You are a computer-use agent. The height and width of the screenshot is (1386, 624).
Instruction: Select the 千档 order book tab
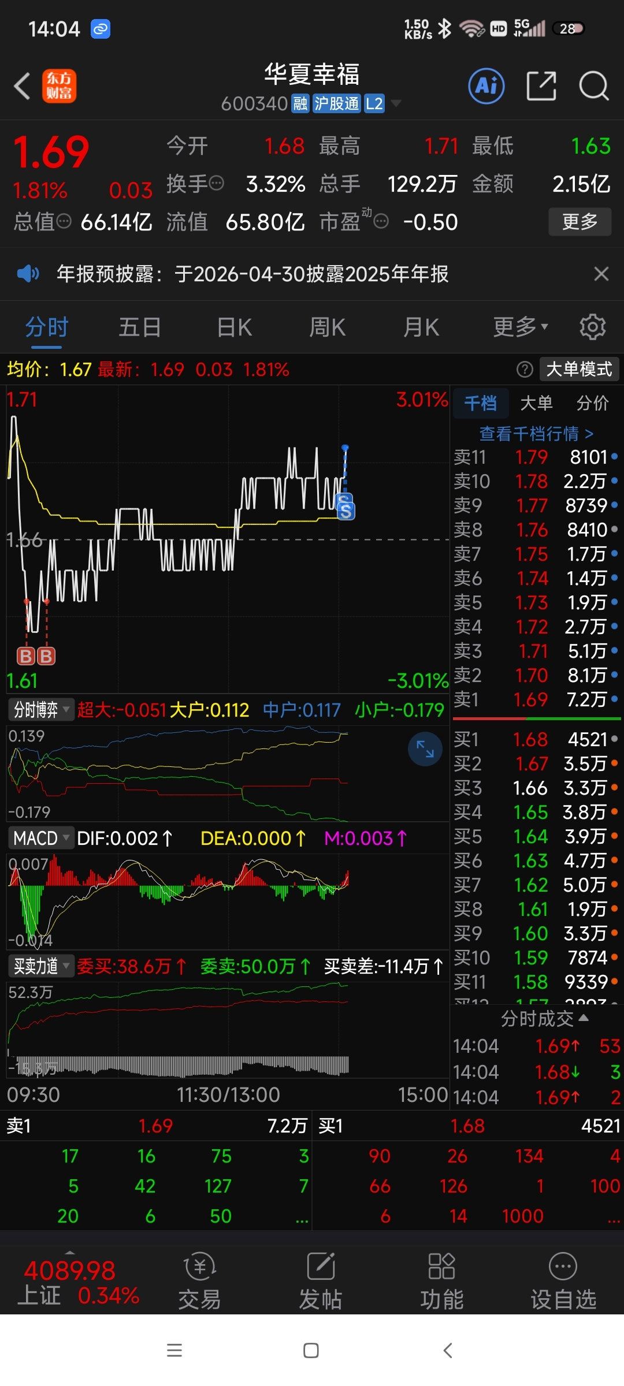(x=481, y=403)
